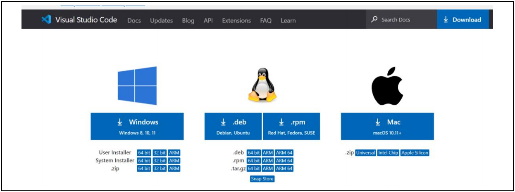Focus the Search Docs field
Image resolution: width=515 pixels, height=192 pixels.
401,19
